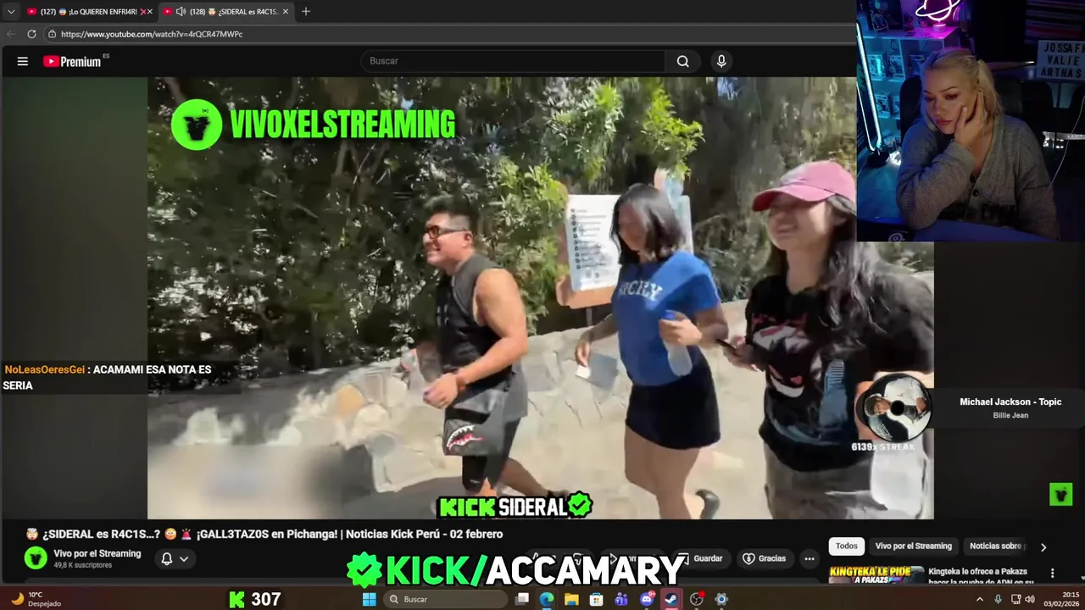
Task: Go to YouTube Premium home logo
Action: 74,61
